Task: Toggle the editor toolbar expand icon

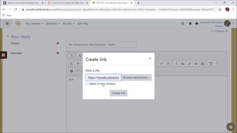Action: 71,56
